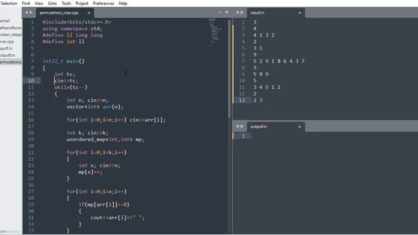Open tab list dropdown arrow in left pane
This screenshot has width=418, height=235.
[x=227, y=12]
